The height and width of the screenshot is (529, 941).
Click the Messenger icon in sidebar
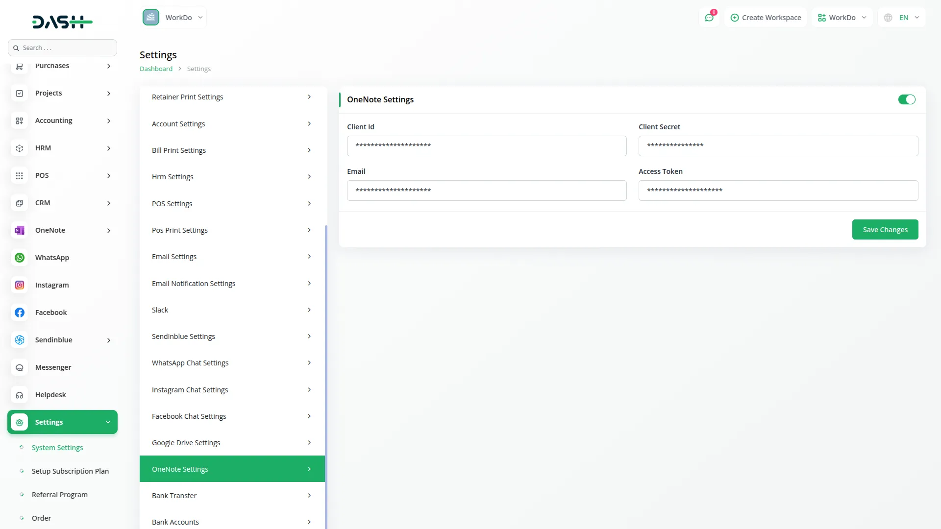[x=19, y=367]
